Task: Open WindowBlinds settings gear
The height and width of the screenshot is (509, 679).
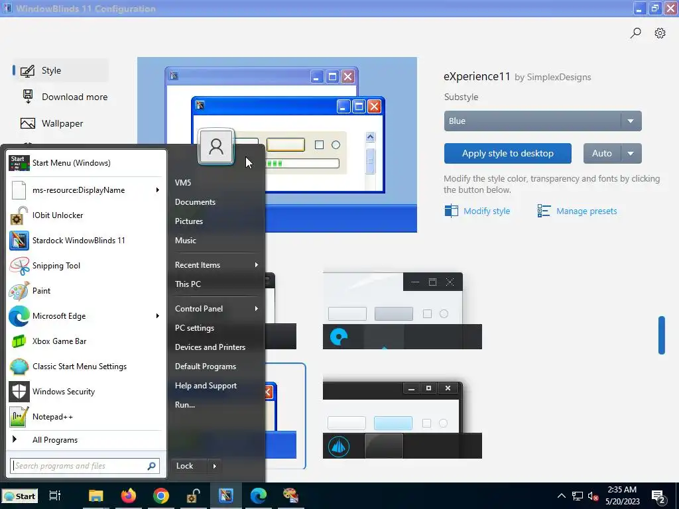Action: coord(660,33)
